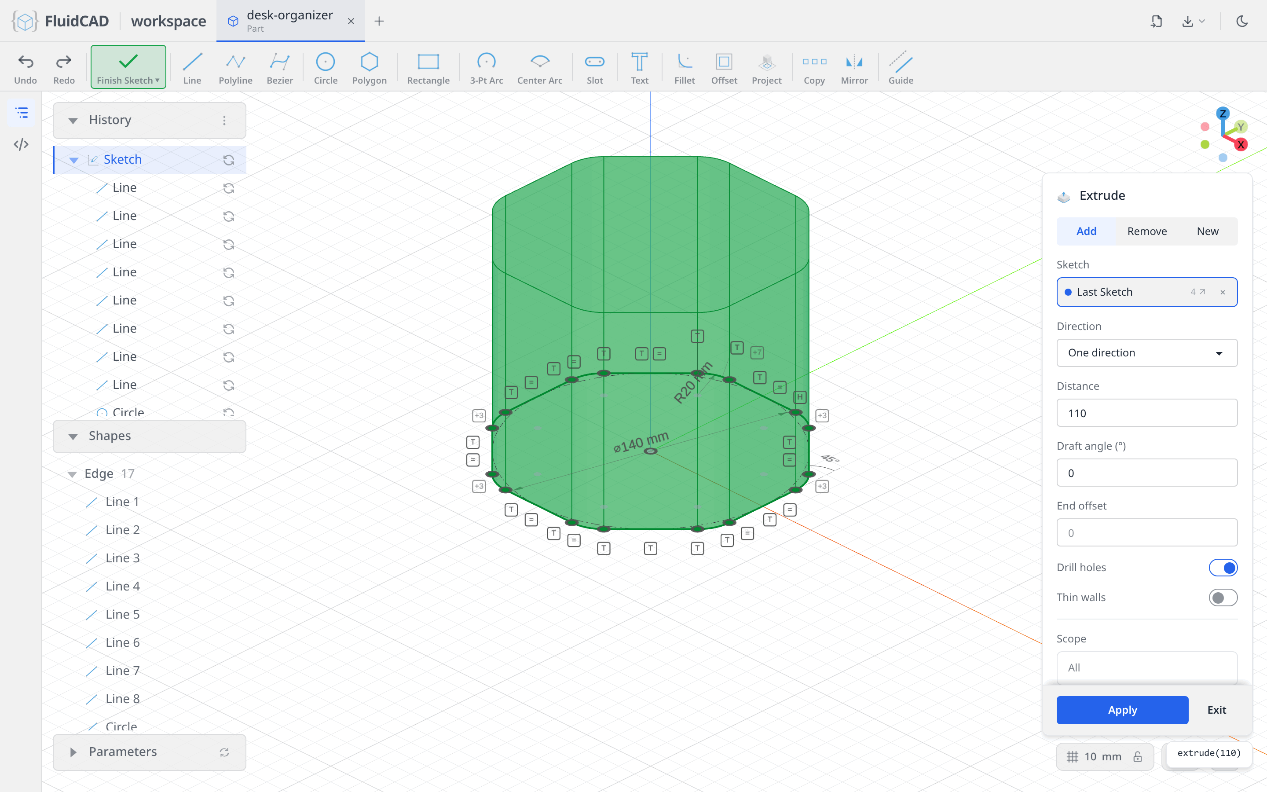Select the Slot tool
Image resolution: width=1267 pixels, height=792 pixels.
point(595,68)
